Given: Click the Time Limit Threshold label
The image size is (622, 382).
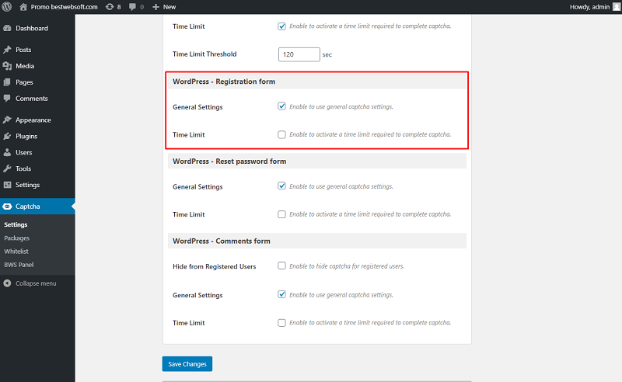Looking at the screenshot, I should 204,54.
